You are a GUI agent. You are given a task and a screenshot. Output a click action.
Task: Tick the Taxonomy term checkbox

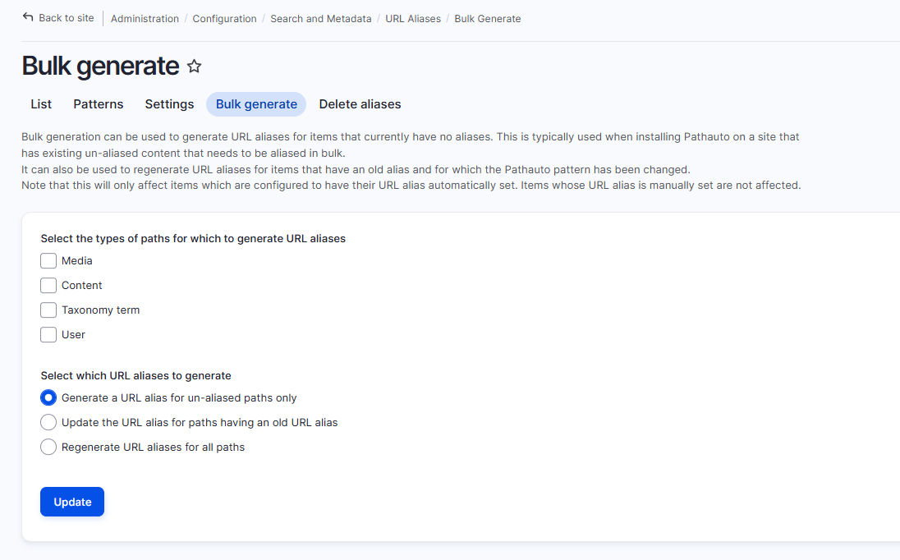click(x=48, y=310)
